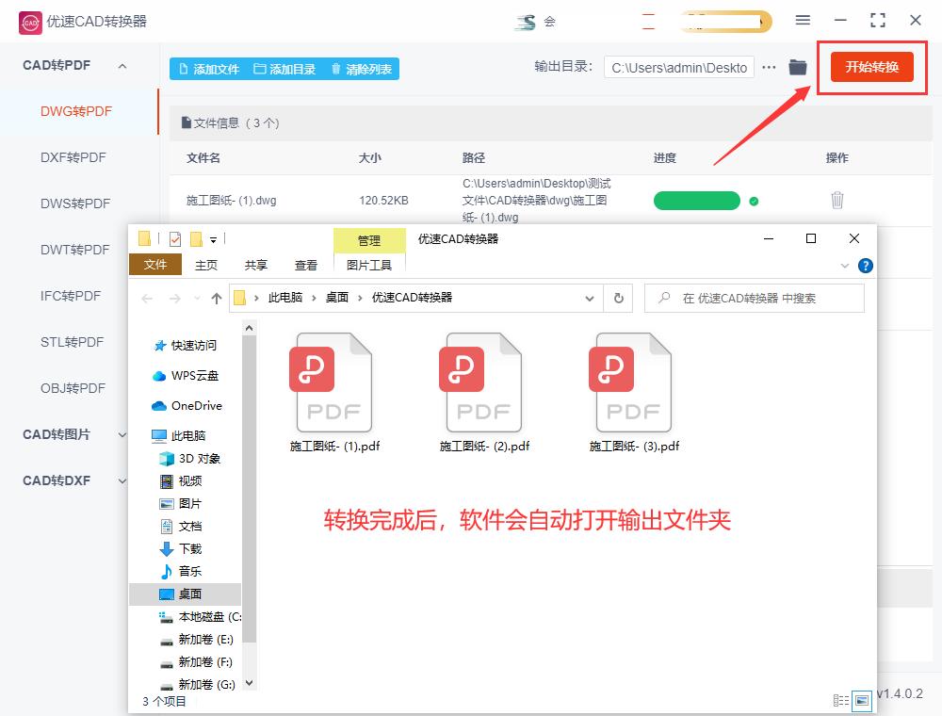Expand the CAD转图片 section

pos(121,434)
